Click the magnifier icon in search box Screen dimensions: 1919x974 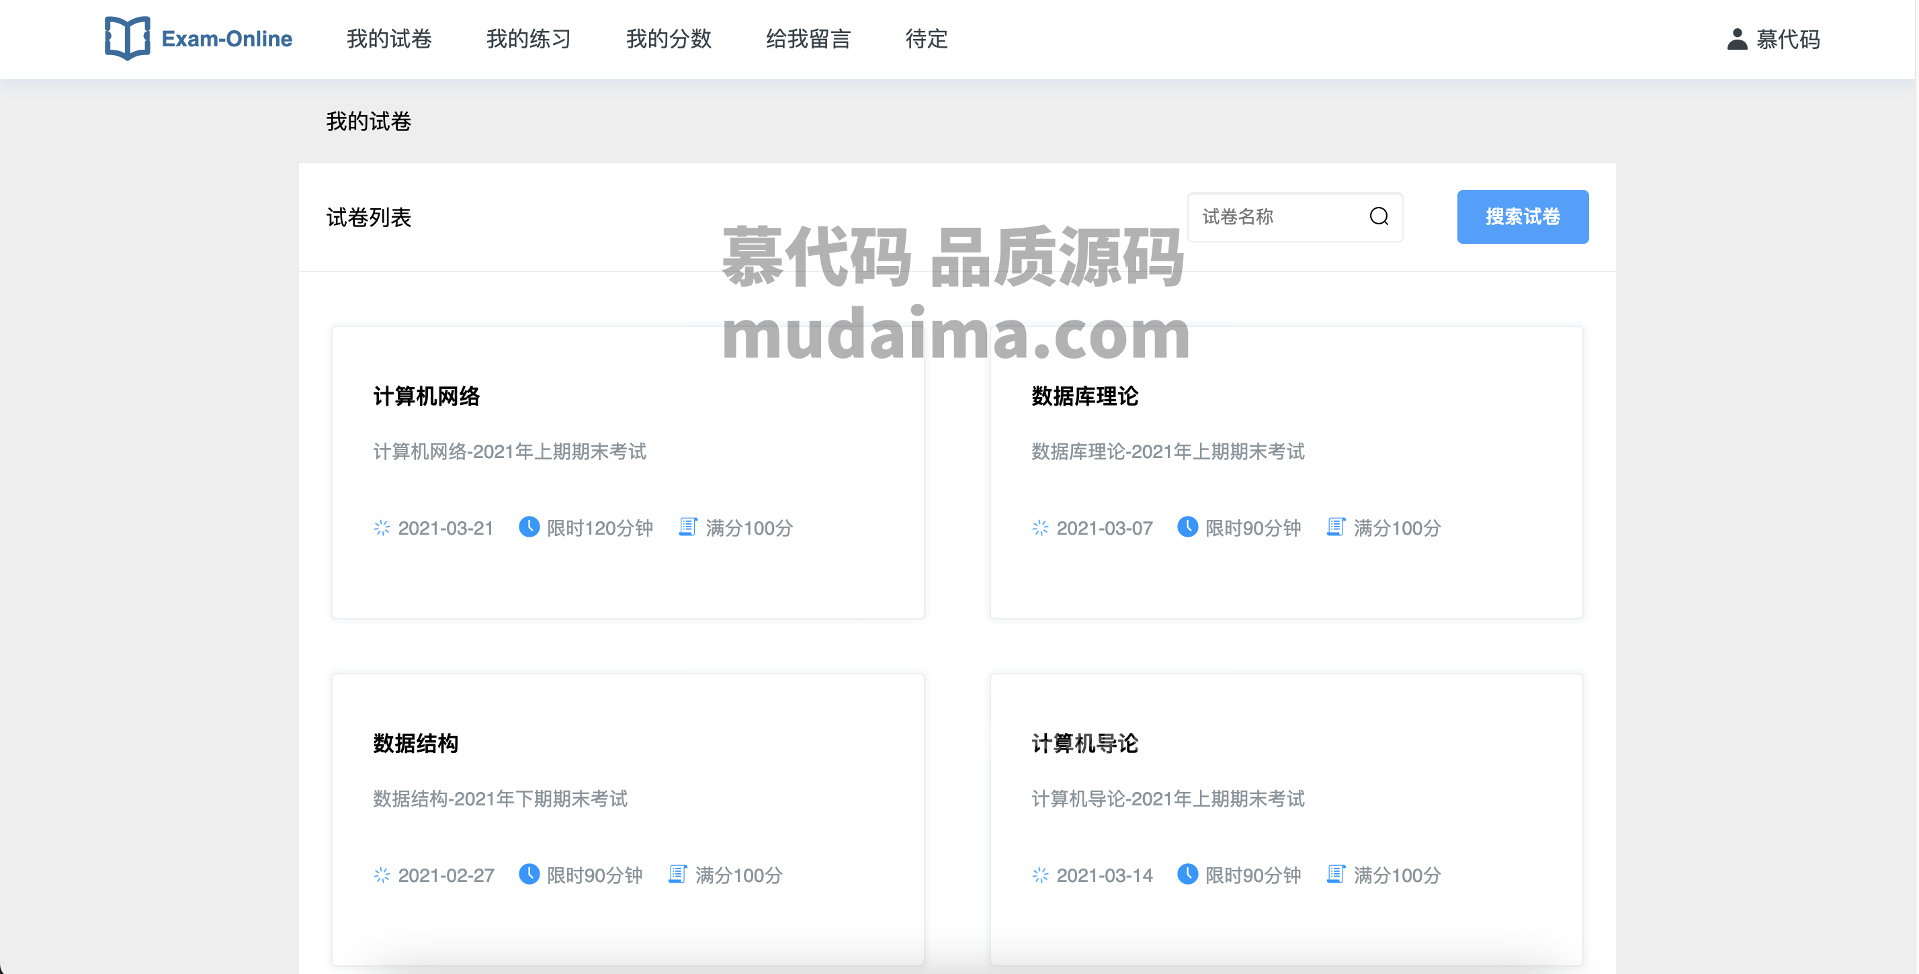pyautogui.click(x=1379, y=217)
